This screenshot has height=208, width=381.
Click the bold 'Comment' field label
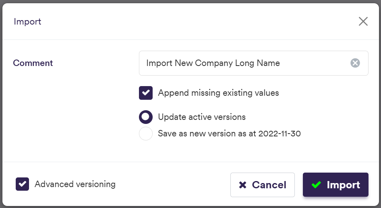pyautogui.click(x=33, y=63)
